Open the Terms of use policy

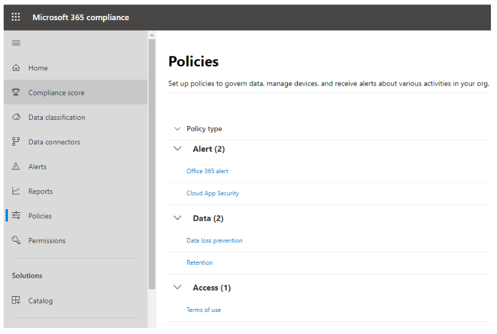tap(204, 310)
